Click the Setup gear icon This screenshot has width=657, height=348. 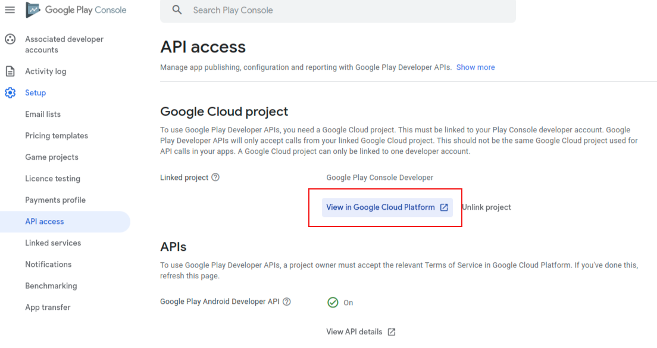[x=10, y=93]
